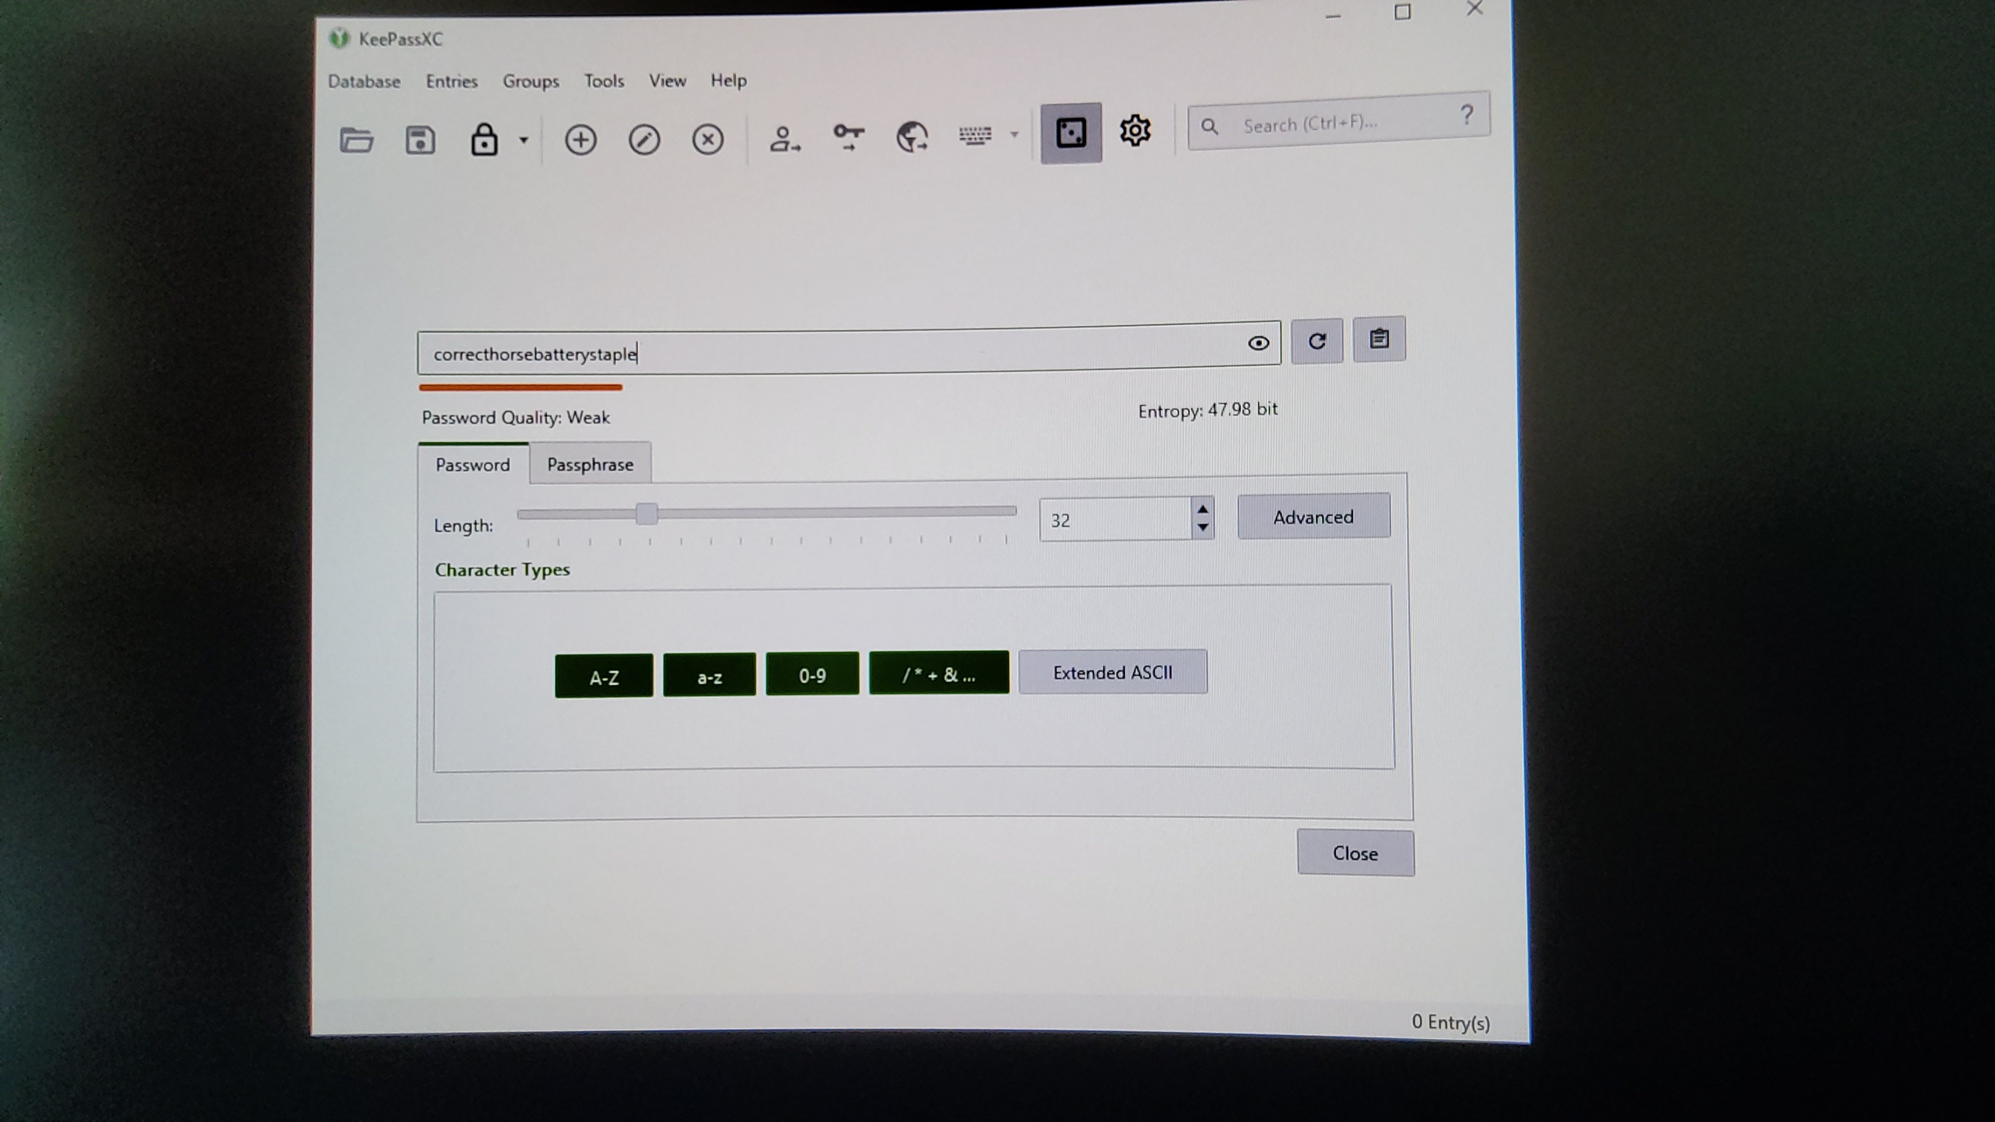This screenshot has width=1995, height=1122.
Task: Click the save database icon
Action: click(420, 141)
